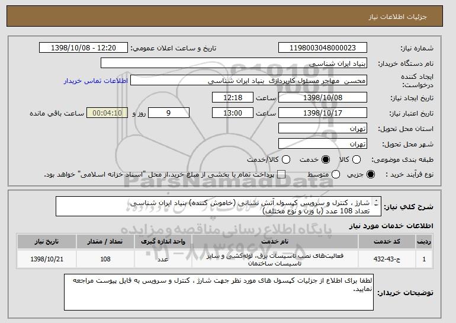Click the creation date field 1398/10/08

323,97
